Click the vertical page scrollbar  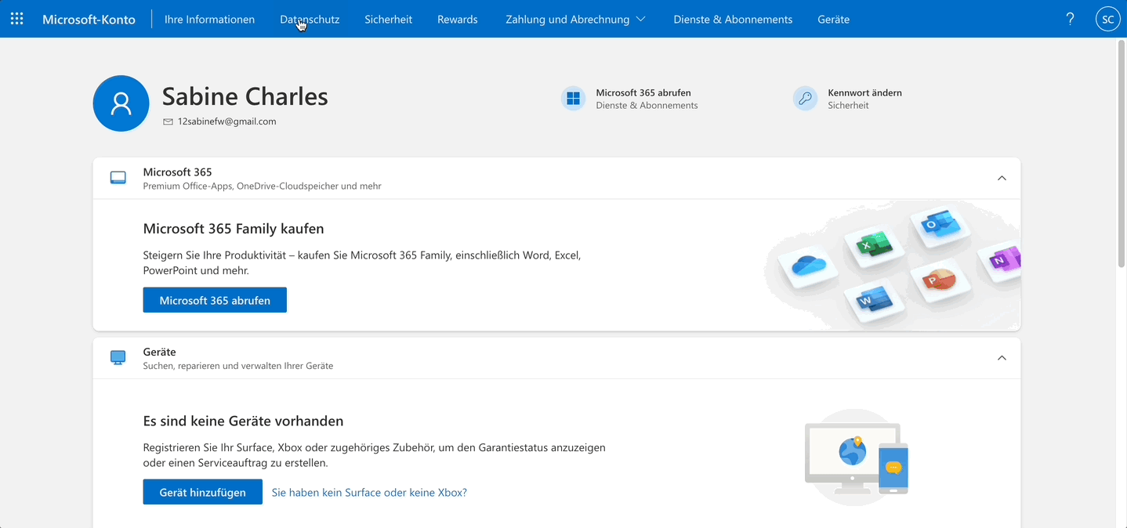point(1121,157)
